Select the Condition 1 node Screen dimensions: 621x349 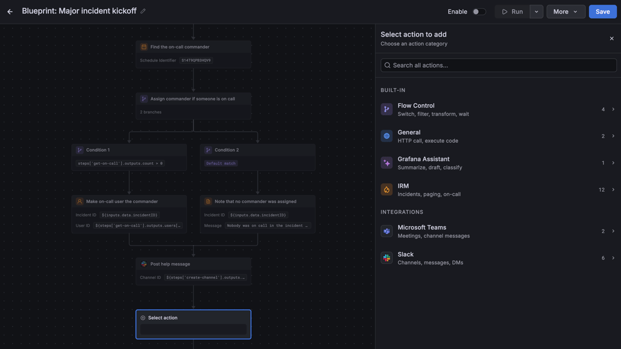(129, 157)
